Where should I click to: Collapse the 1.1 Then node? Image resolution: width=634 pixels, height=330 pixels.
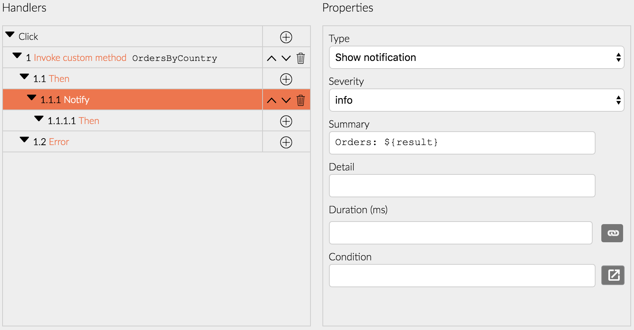pos(24,77)
